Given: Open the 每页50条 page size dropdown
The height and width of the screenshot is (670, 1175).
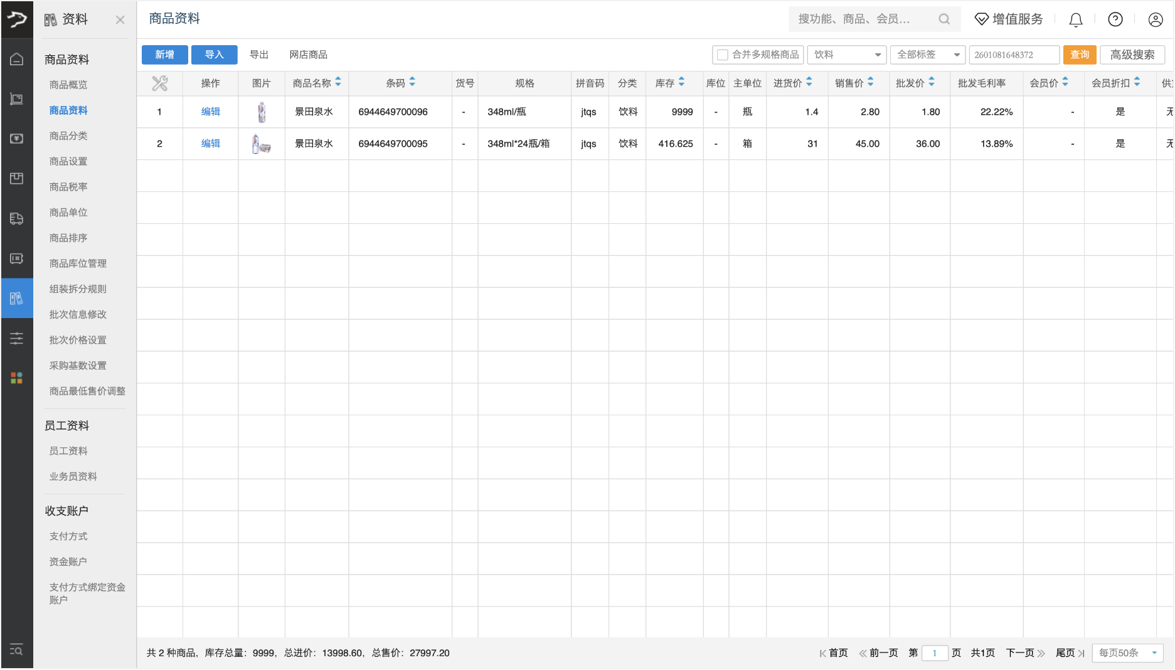Looking at the screenshot, I should click(x=1127, y=653).
